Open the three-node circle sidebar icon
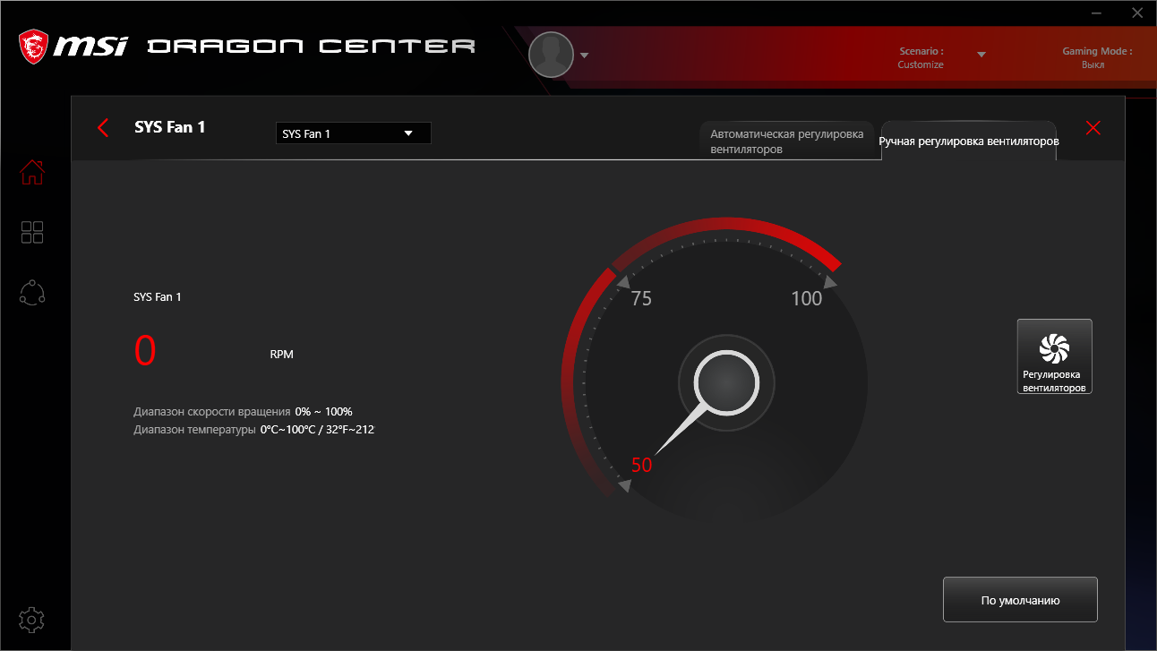The height and width of the screenshot is (651, 1157). click(32, 293)
